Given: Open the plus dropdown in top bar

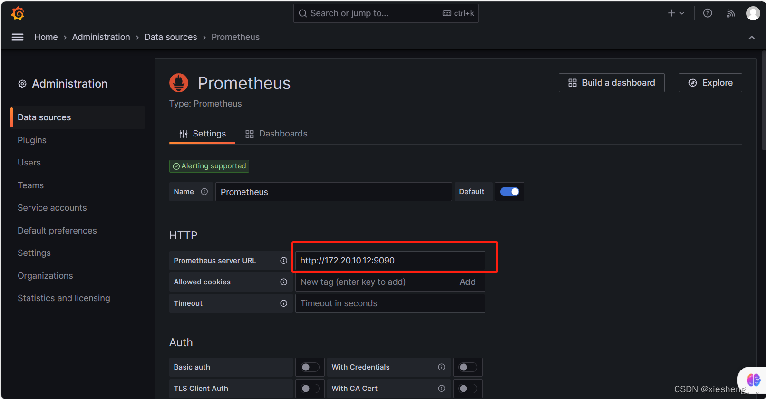Looking at the screenshot, I should tap(675, 13).
